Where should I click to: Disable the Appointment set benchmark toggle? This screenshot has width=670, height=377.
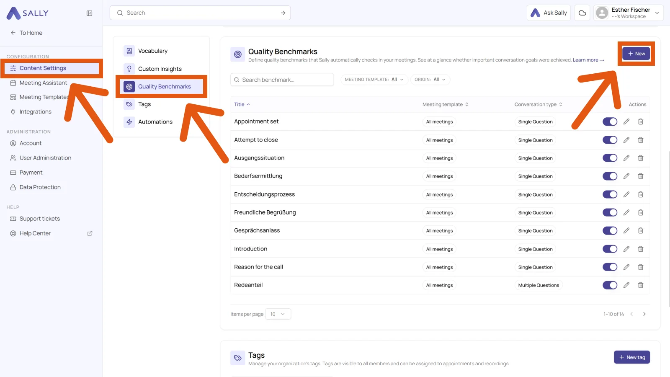coord(610,121)
